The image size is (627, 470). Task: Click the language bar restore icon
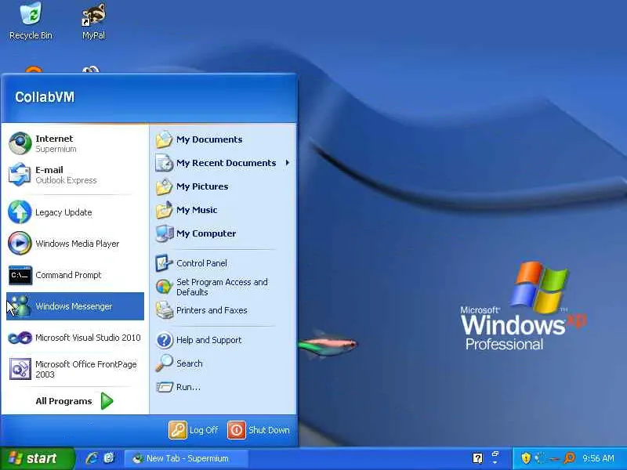point(495,454)
